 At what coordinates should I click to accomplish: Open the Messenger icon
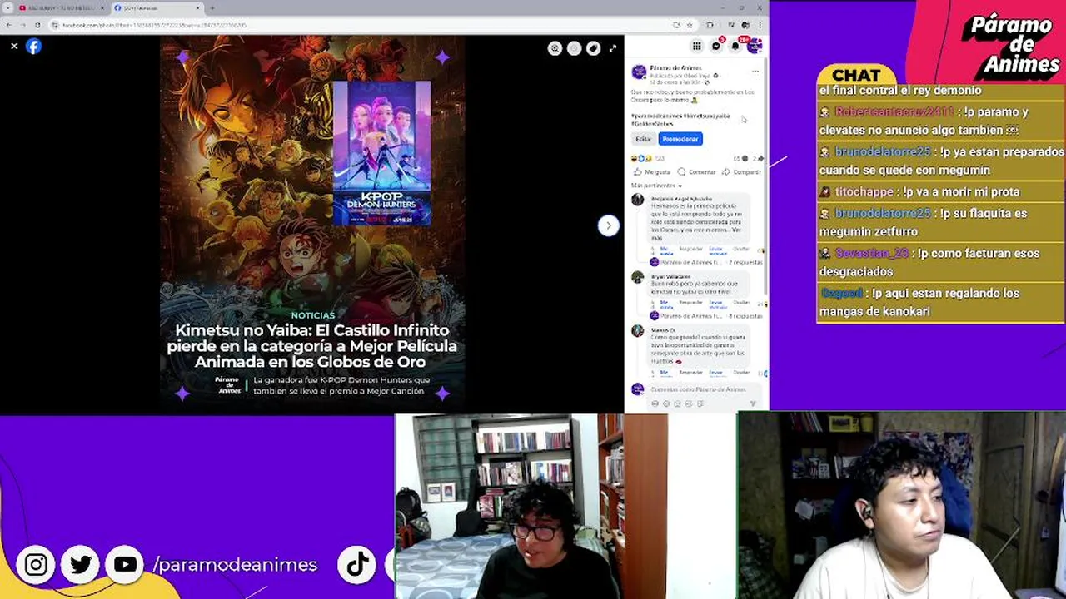[x=716, y=46]
